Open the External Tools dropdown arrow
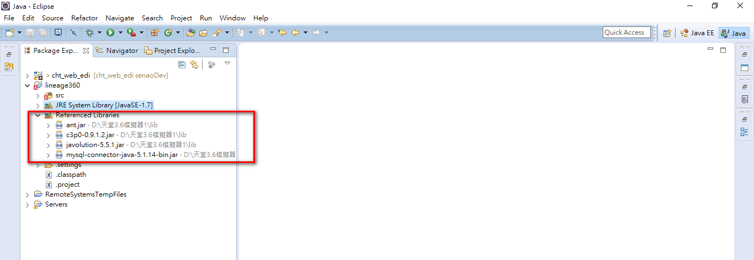754x260 pixels. click(141, 32)
